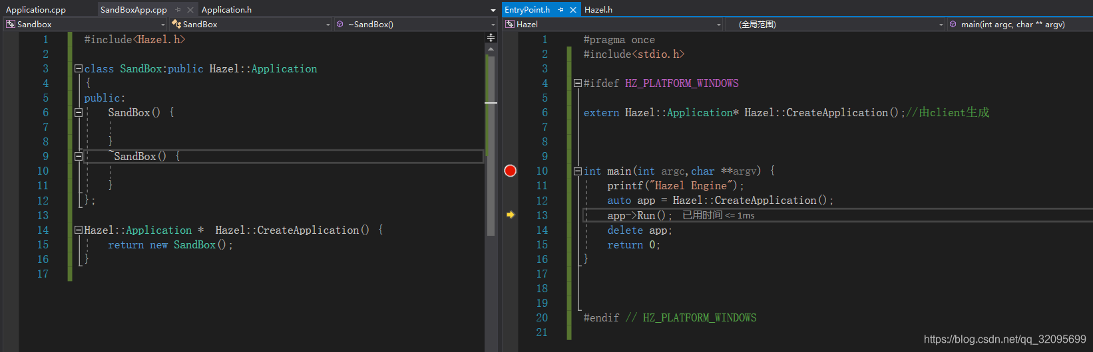This screenshot has width=1093, height=352.
Task: Click '#include<stdio.h>' in EntryPoint.h
Action: pos(634,54)
